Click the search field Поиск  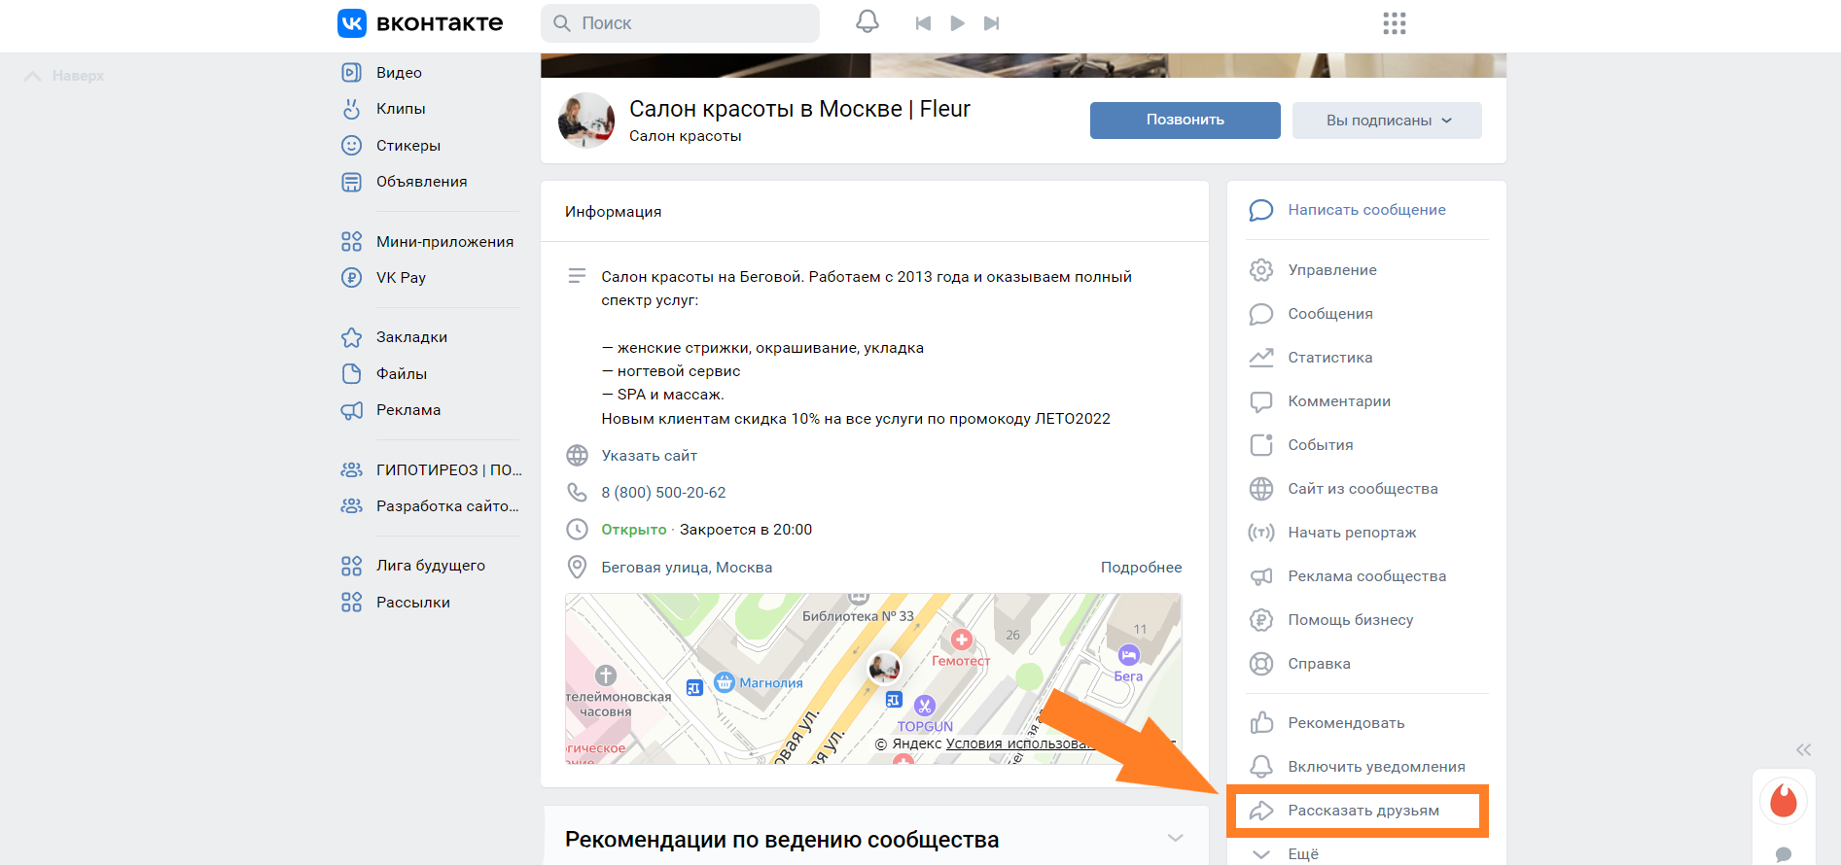click(680, 23)
